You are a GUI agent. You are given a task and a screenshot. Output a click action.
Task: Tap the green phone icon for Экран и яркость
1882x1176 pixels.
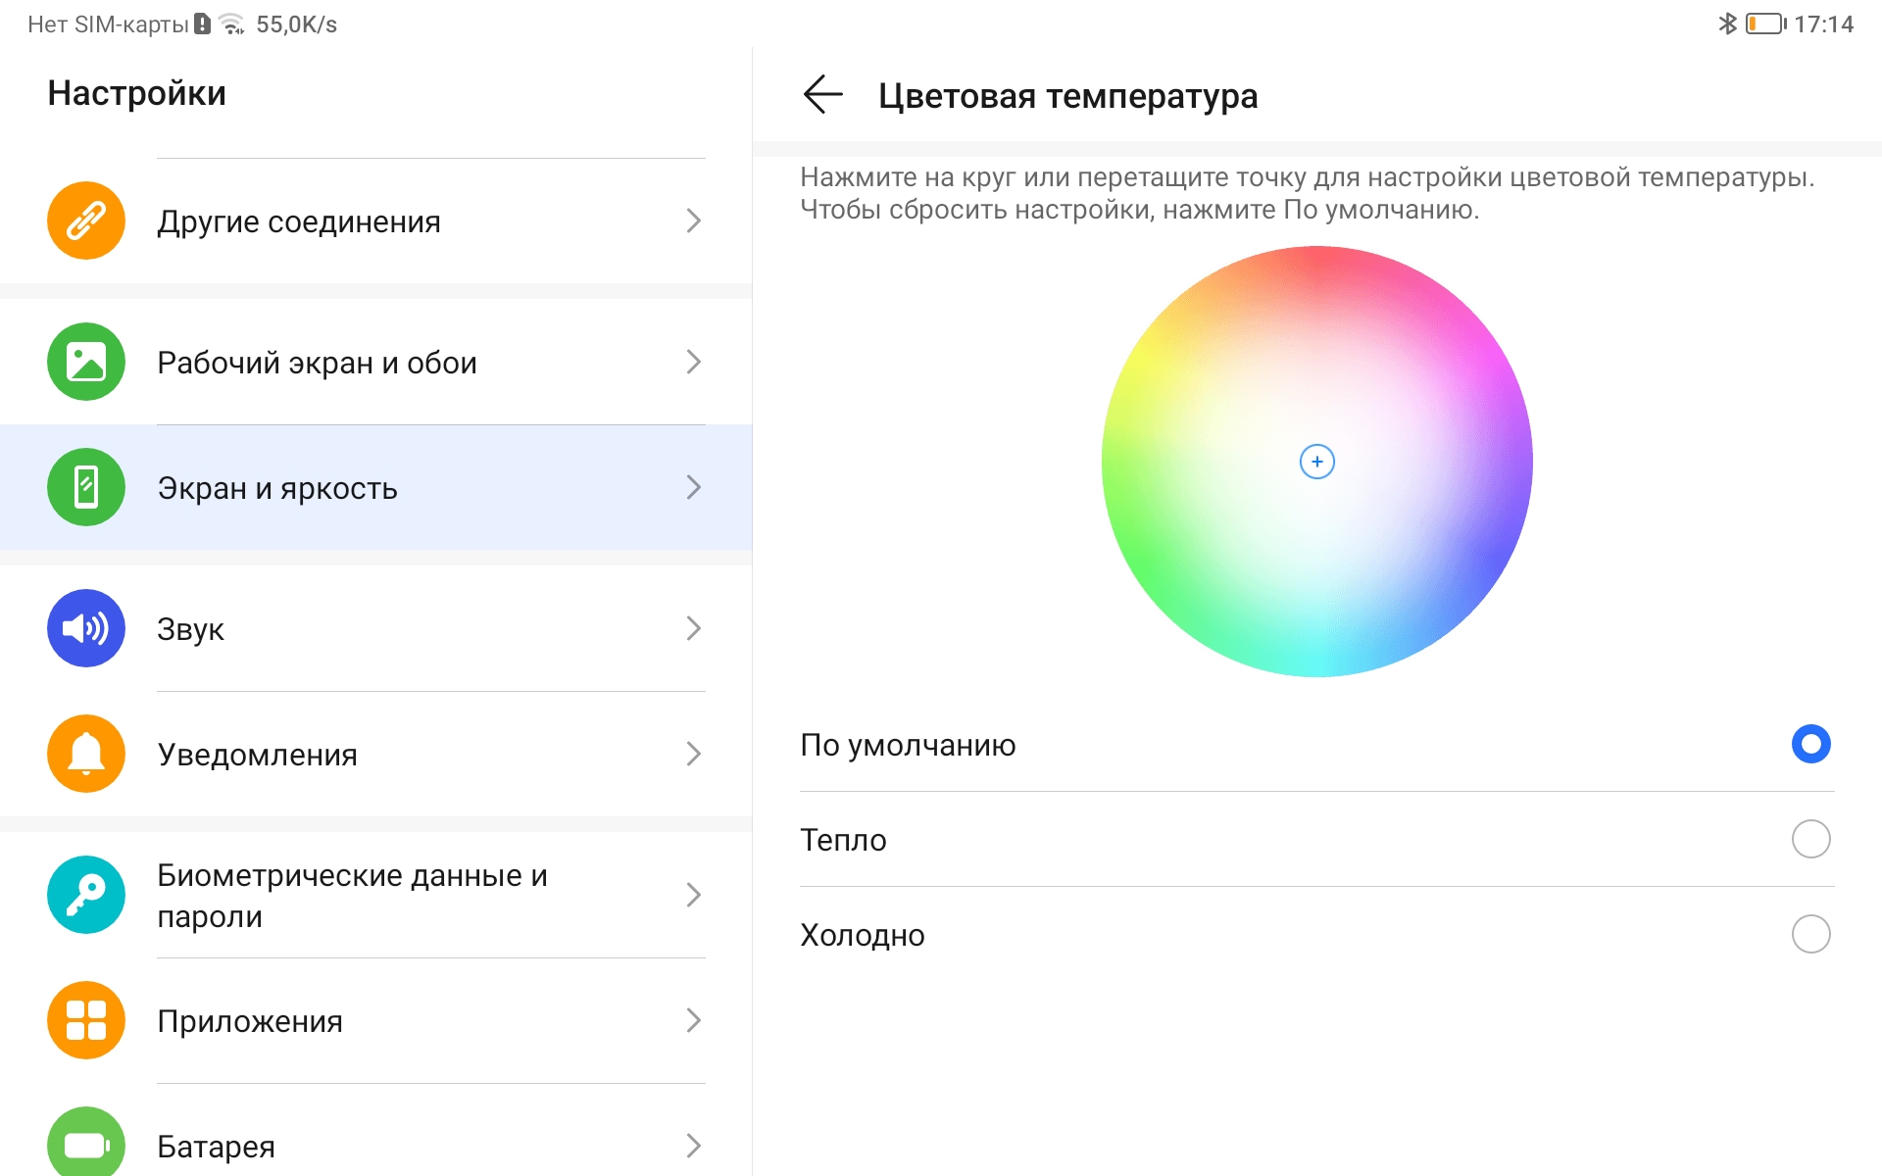point(86,487)
